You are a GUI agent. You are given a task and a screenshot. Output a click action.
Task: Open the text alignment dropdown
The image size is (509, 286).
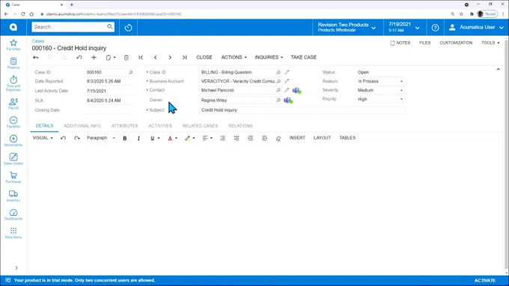207,138
